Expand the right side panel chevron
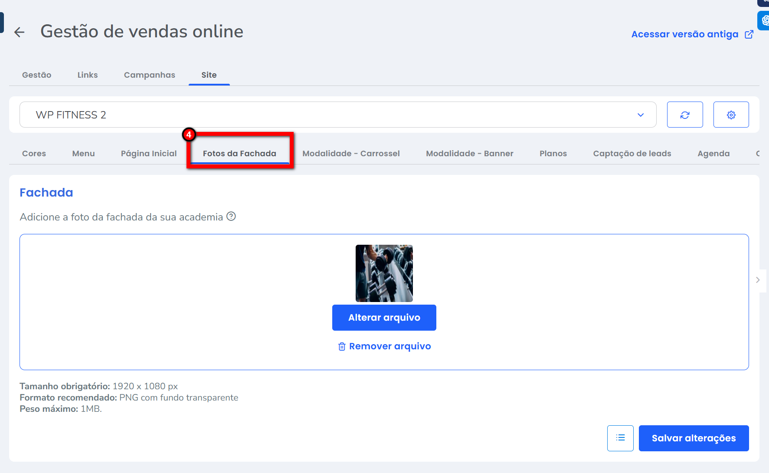769x473 pixels. (758, 280)
